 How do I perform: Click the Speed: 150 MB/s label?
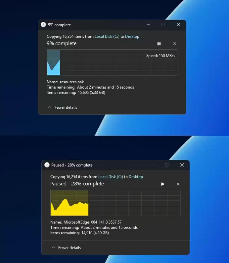pyautogui.click(x=160, y=56)
